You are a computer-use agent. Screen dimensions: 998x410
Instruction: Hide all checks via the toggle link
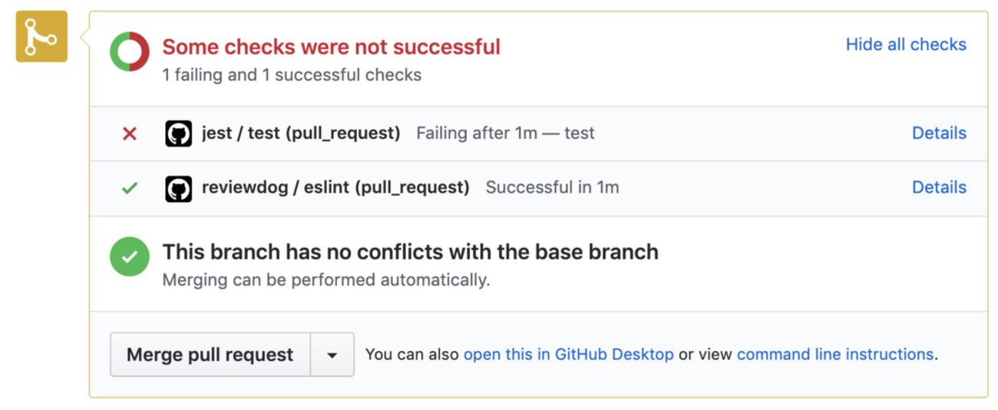pos(906,45)
